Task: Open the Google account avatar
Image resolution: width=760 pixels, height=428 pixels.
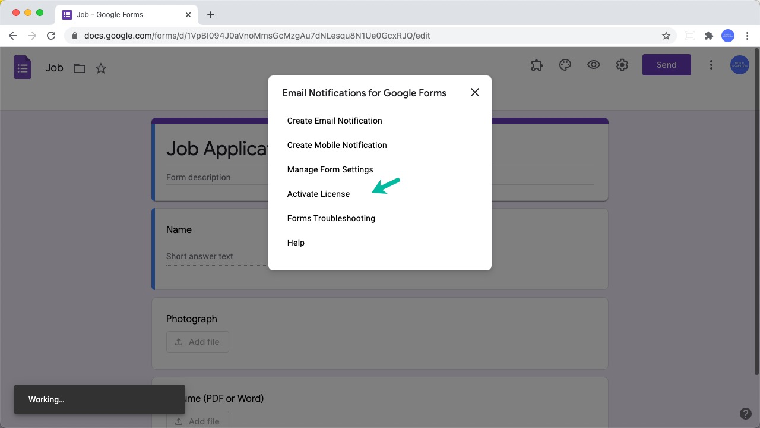Action: (x=740, y=65)
